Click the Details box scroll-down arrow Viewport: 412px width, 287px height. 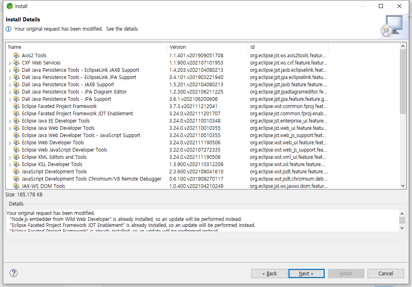pos(402,228)
